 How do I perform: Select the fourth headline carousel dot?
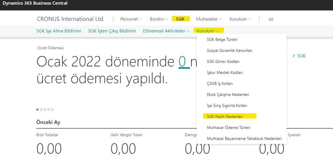coord(49,110)
